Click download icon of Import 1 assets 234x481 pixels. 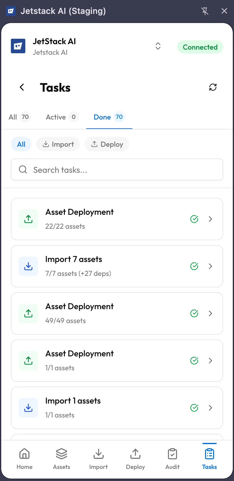[x=28, y=408]
